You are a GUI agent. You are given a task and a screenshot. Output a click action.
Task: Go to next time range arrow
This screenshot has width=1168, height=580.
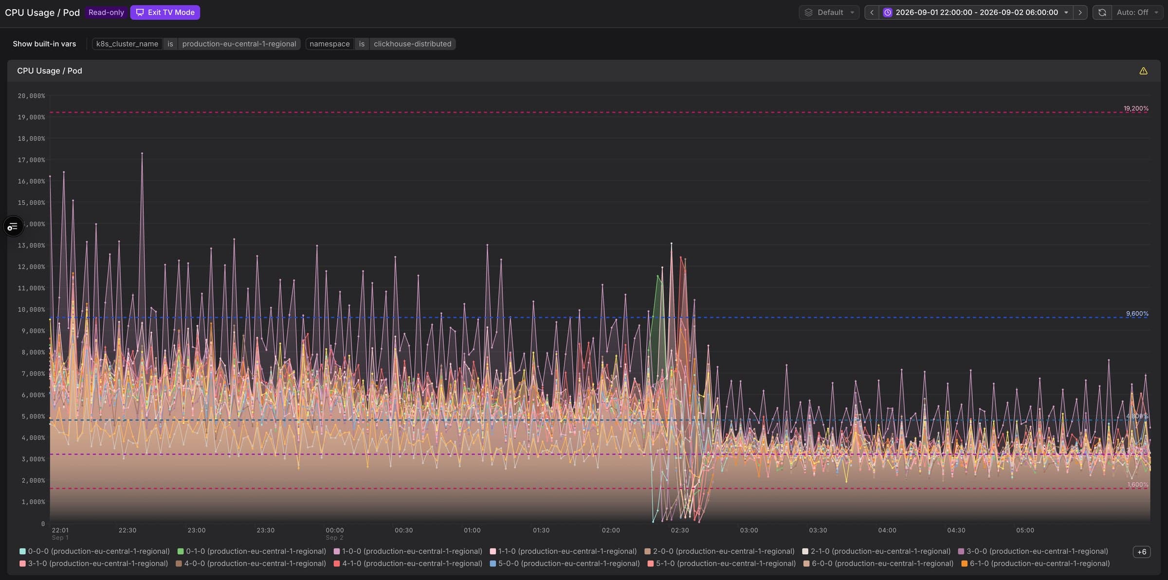click(x=1080, y=13)
